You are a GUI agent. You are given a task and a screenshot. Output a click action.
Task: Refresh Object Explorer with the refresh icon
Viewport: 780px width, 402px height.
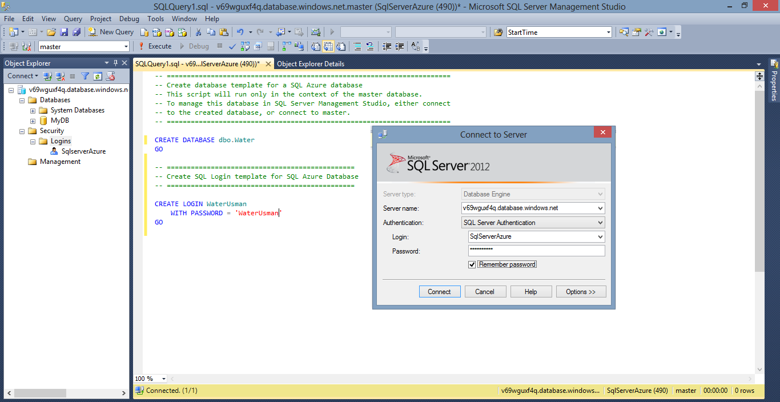coord(98,76)
